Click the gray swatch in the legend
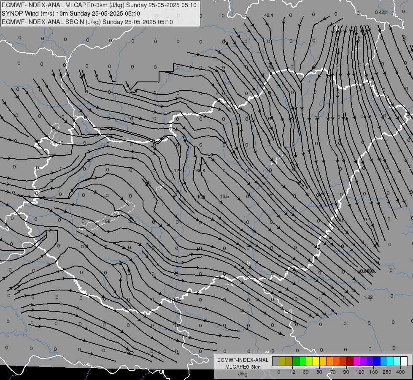This screenshot has width=413, height=380. (276, 361)
